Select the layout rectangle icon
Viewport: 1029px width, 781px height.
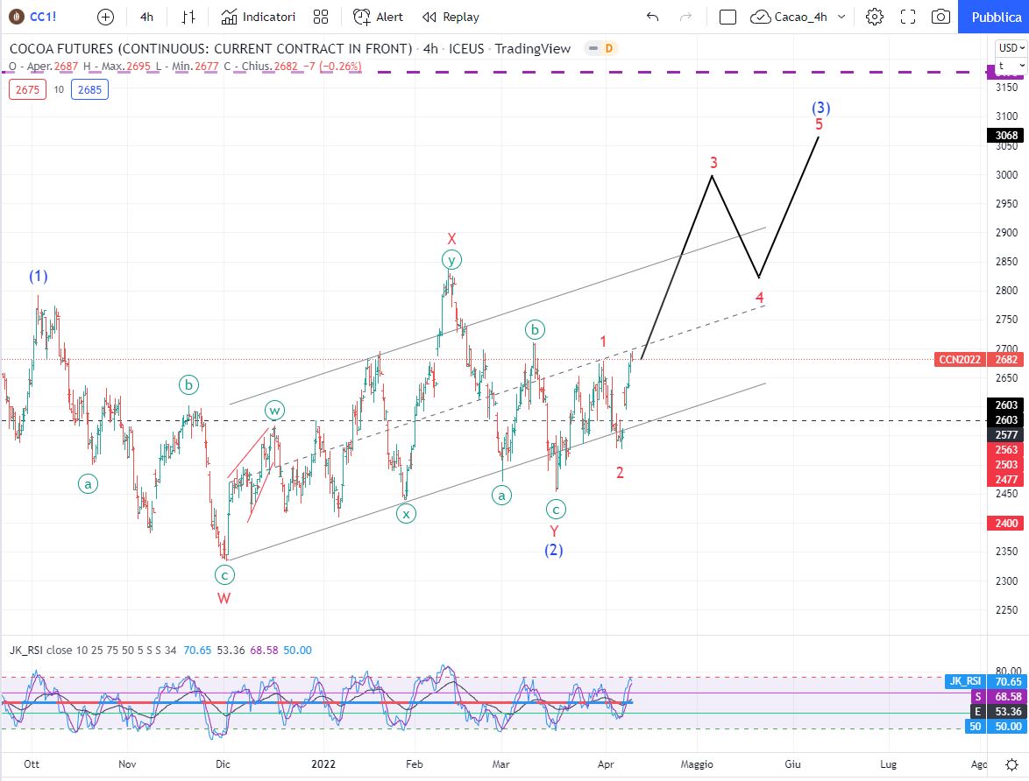tap(727, 17)
